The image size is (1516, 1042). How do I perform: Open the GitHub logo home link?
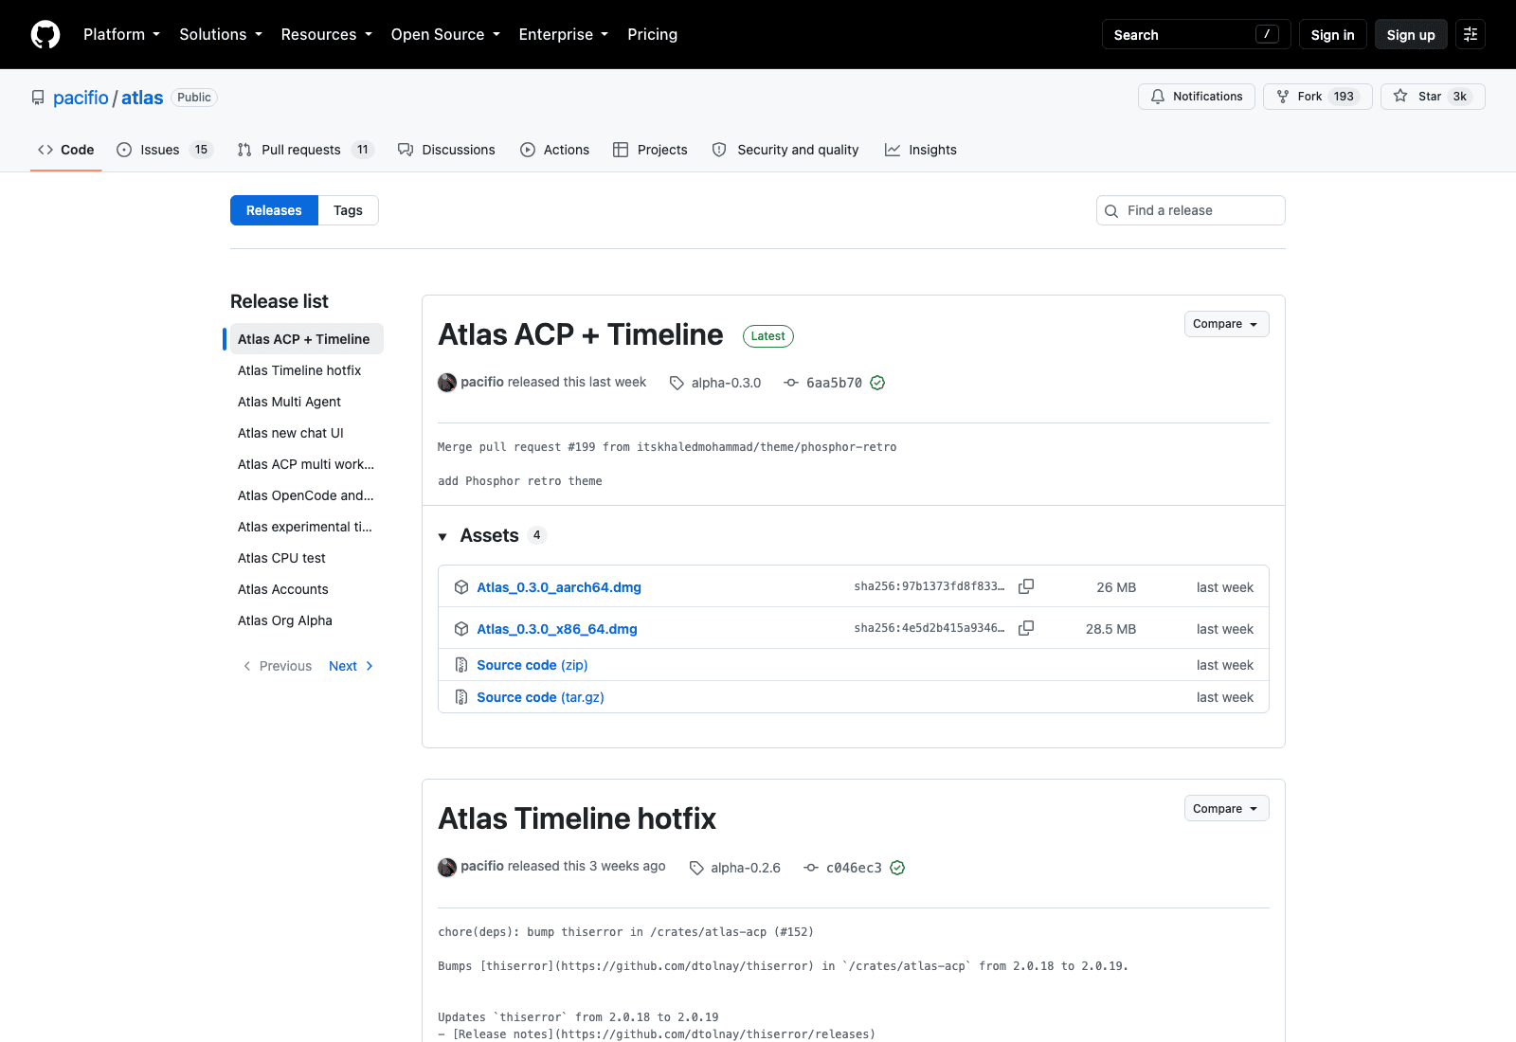click(x=45, y=34)
